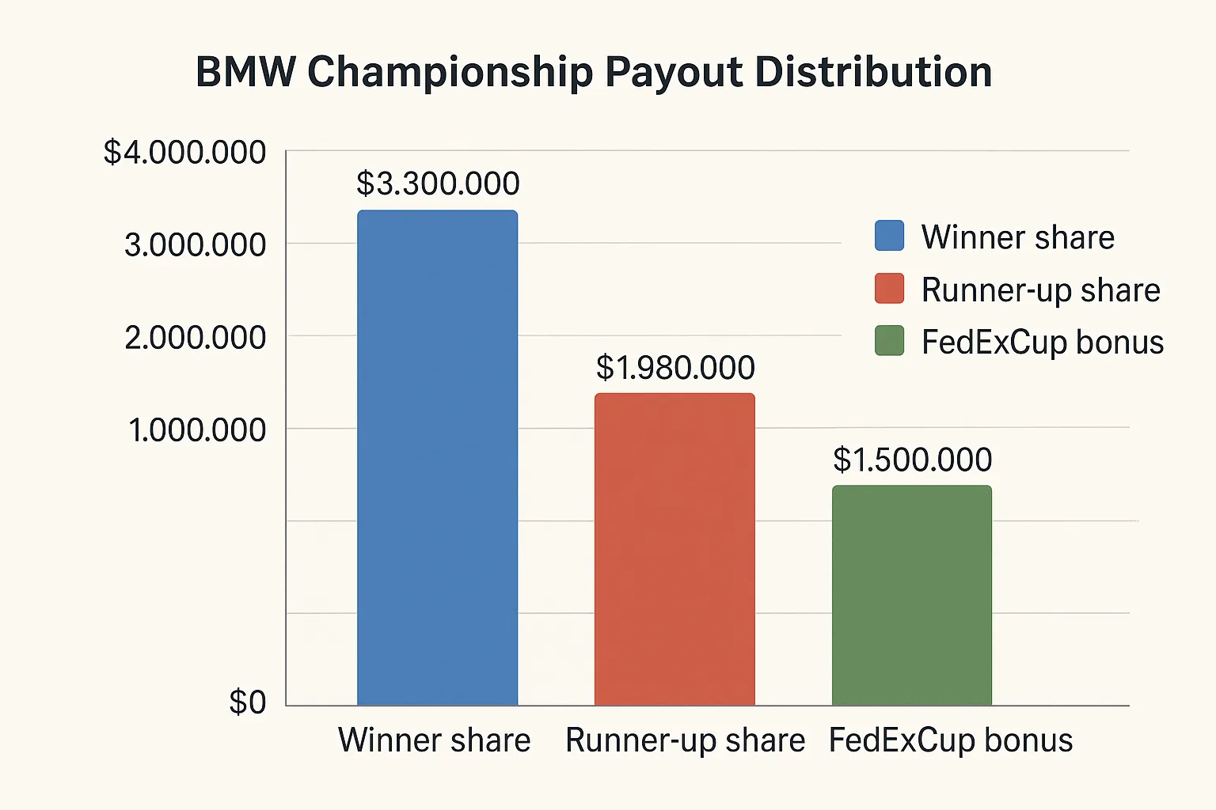This screenshot has height=810, width=1216.
Task: Click the blue Winner share bar
Action: (437, 457)
